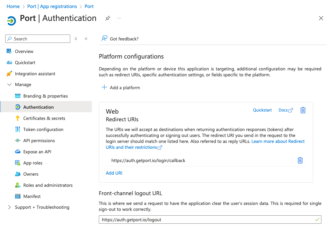Delete the Web platform configuration
The height and width of the screenshot is (230, 327).
coord(303,110)
